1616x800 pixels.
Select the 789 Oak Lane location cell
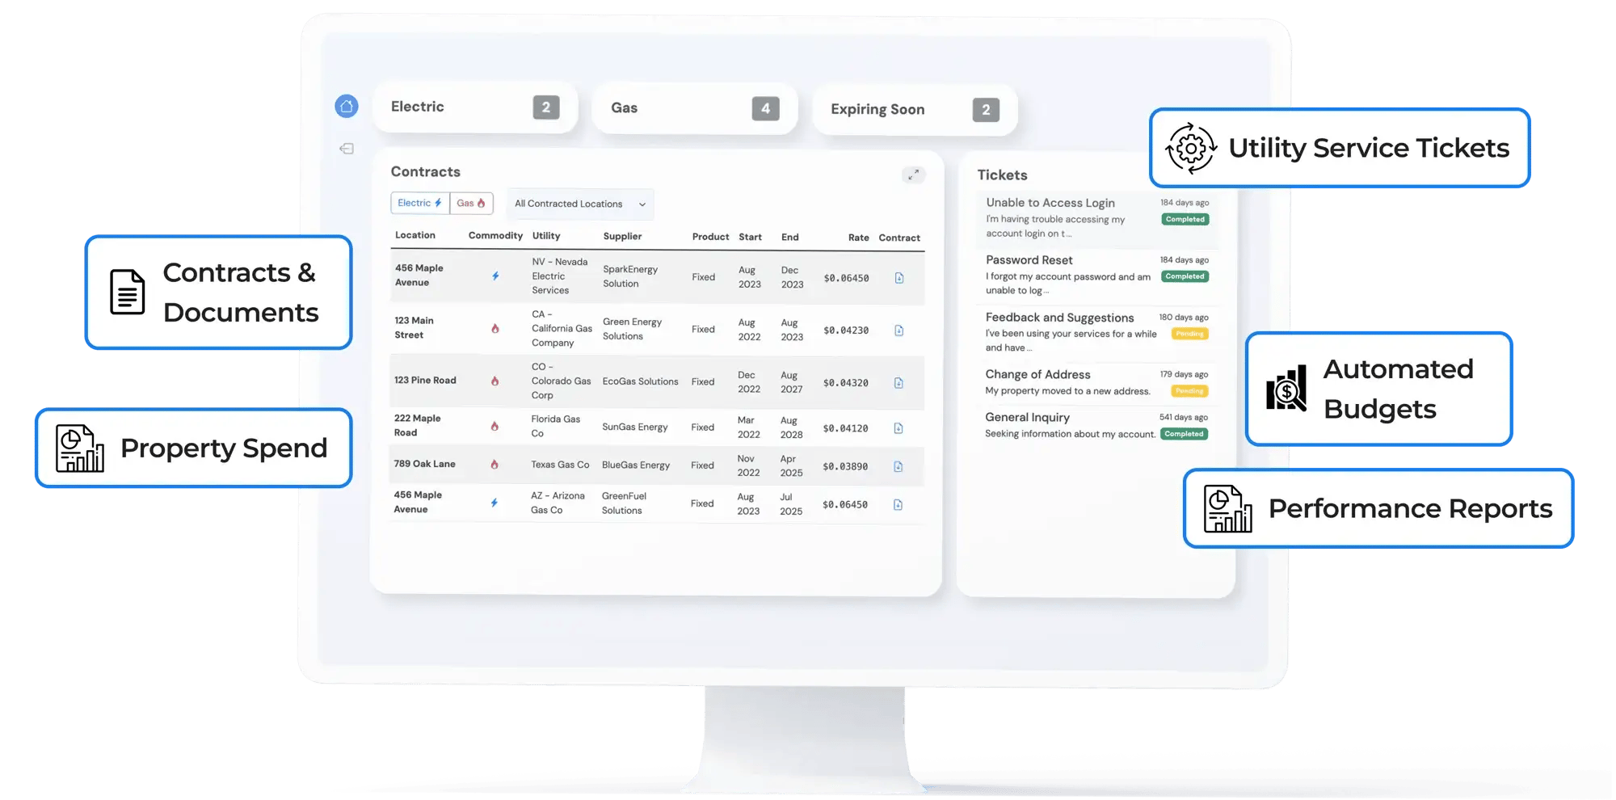[x=425, y=464]
